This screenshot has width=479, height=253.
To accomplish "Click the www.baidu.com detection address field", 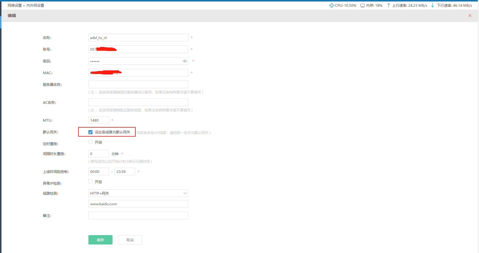I will [138, 204].
